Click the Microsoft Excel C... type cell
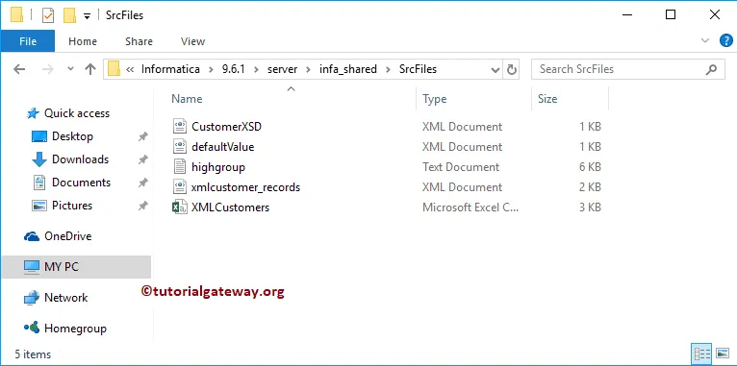This screenshot has height=366, width=737. click(470, 207)
